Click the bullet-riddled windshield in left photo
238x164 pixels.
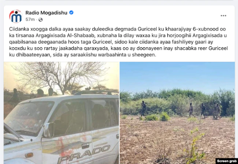click(x=28, y=117)
